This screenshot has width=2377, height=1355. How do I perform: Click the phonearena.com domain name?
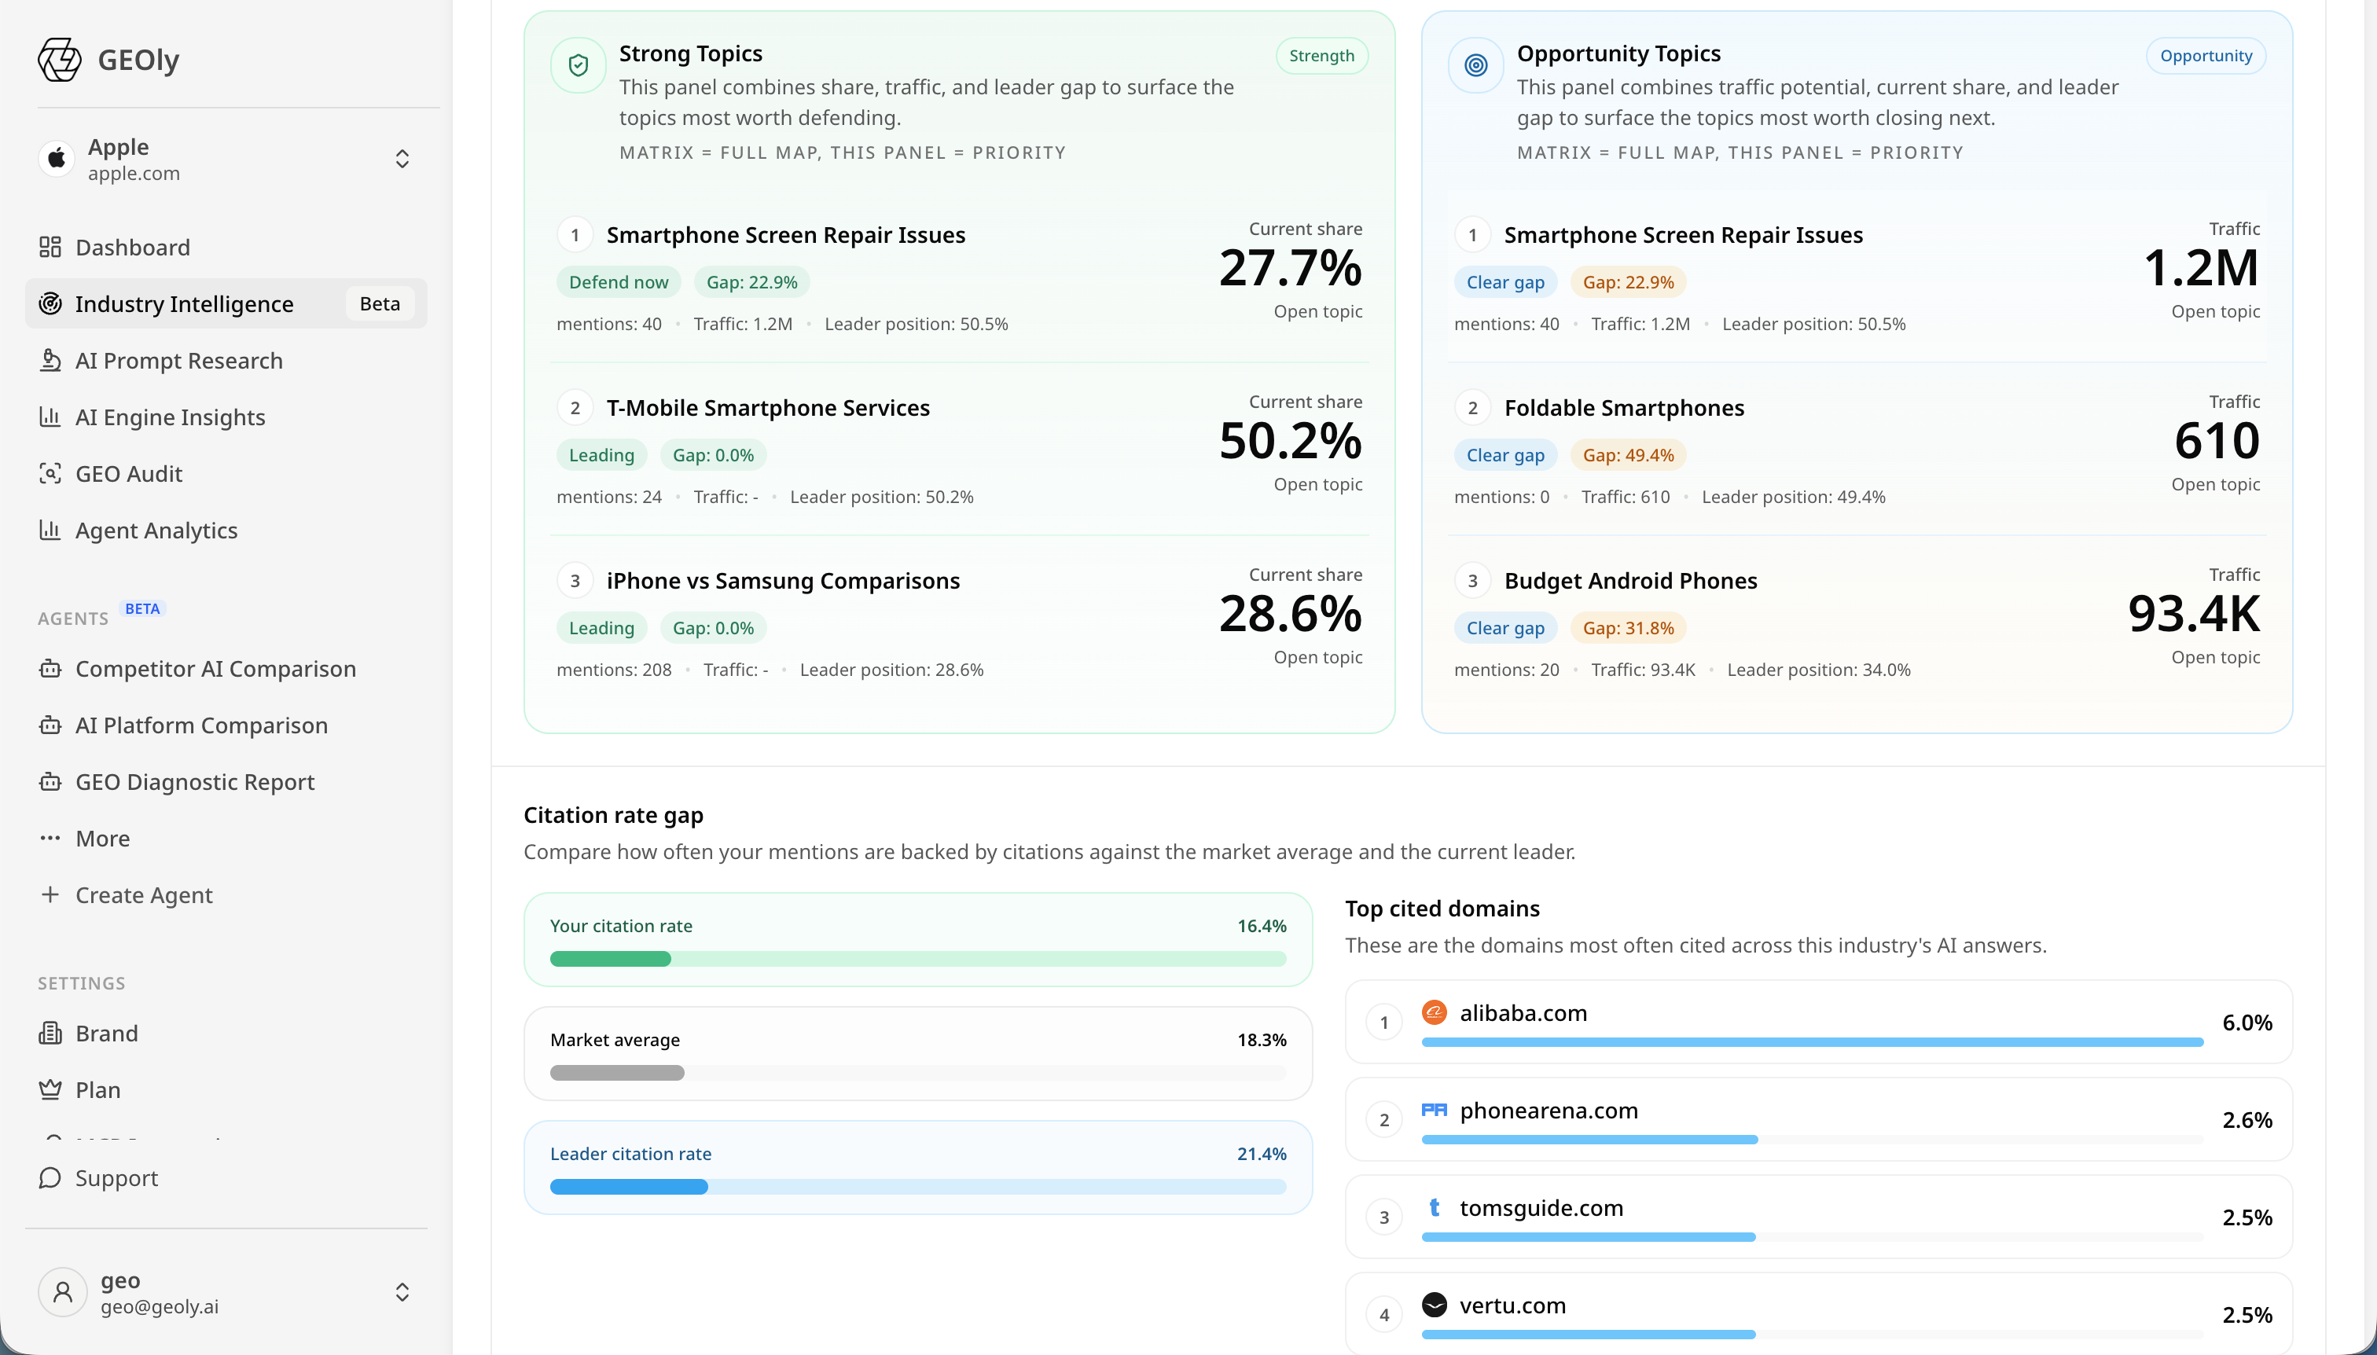[x=1549, y=1111]
